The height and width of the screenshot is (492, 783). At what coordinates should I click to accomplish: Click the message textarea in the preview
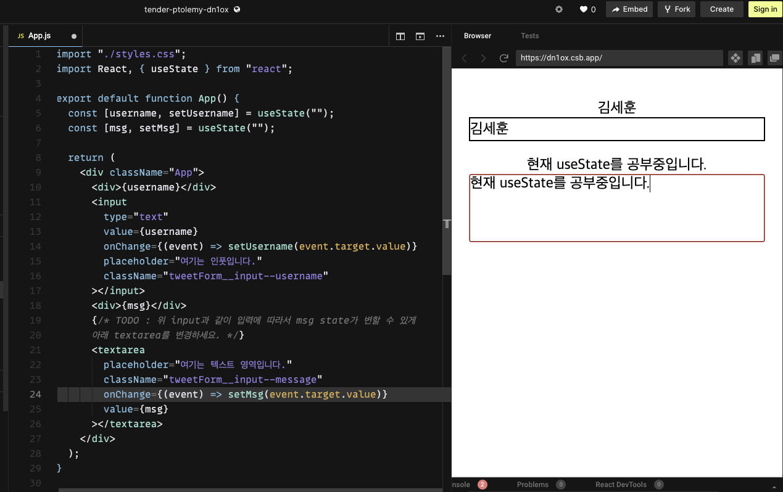[x=617, y=208]
